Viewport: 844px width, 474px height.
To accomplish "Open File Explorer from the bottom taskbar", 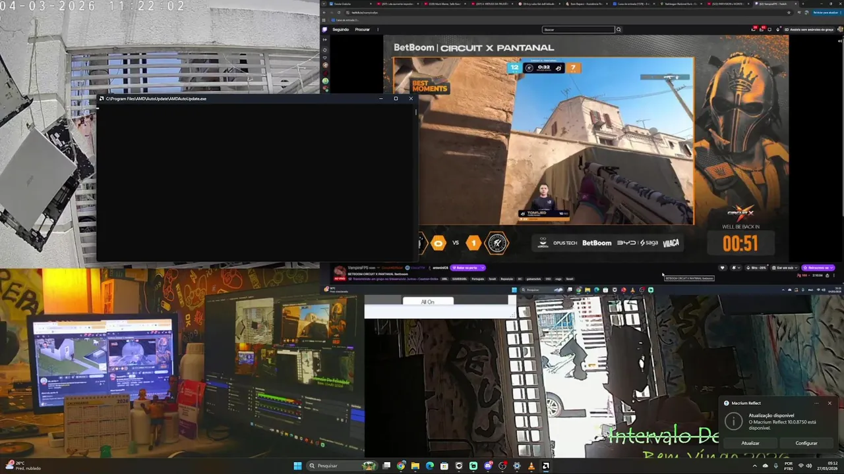I will 415,465.
